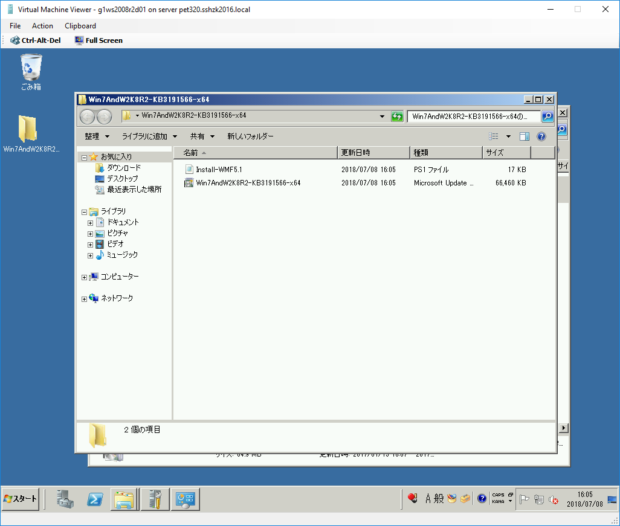Click the muted volume tray icon
Image resolution: width=620 pixels, height=526 pixels.
(x=554, y=500)
